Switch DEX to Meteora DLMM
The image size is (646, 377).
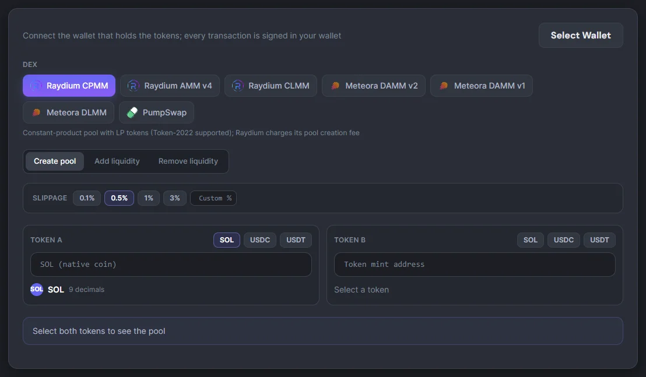click(x=68, y=112)
